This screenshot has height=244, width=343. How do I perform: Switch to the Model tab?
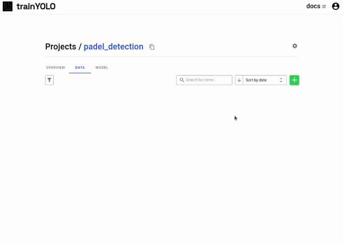102,67
